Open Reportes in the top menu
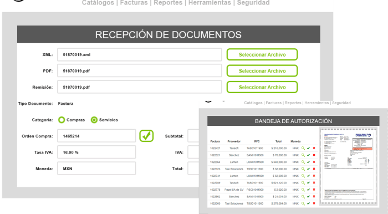Image resolution: width=388 pixels, height=214 pixels. coord(168,3)
